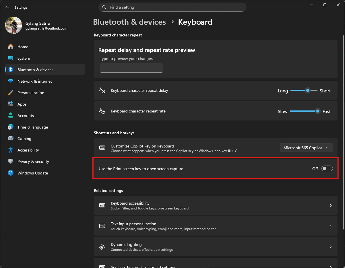Open System settings via monitor icon
The image size is (345, 268).
coord(11,58)
